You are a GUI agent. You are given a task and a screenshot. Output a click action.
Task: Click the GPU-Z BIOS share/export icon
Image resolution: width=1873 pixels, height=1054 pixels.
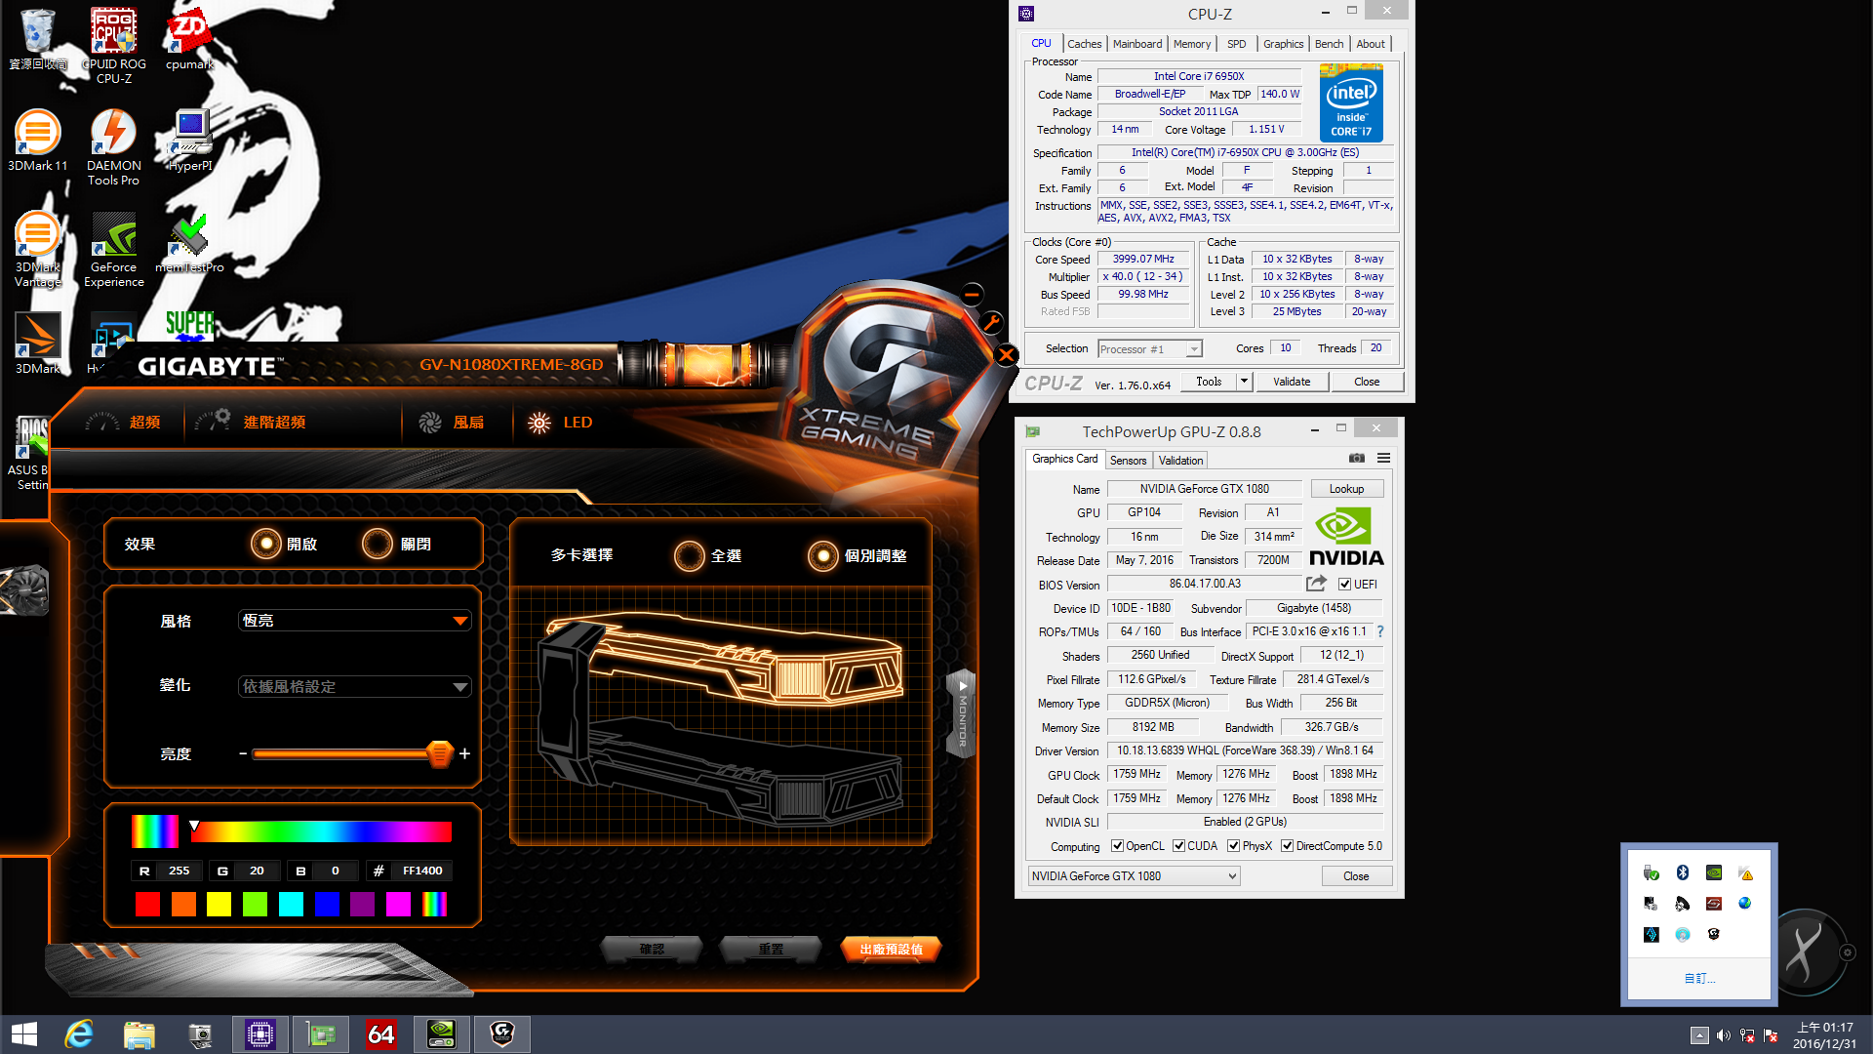1316,584
